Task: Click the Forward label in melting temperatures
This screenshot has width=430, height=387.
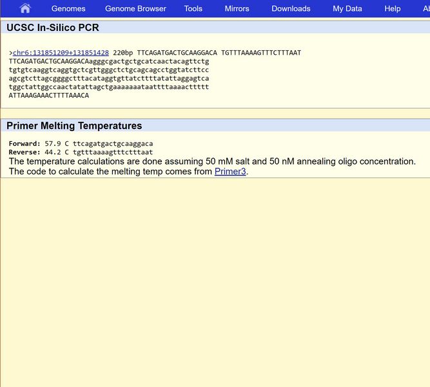Action: (x=24, y=144)
